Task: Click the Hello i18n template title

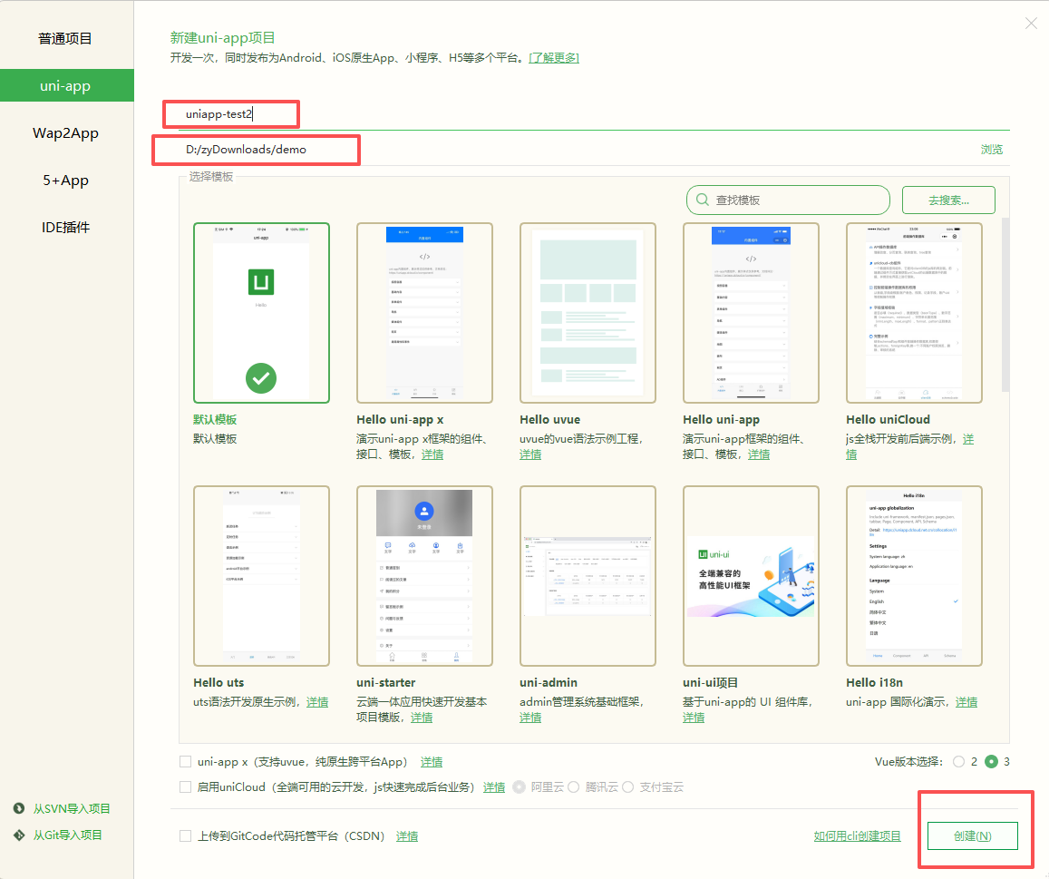Action: (874, 683)
